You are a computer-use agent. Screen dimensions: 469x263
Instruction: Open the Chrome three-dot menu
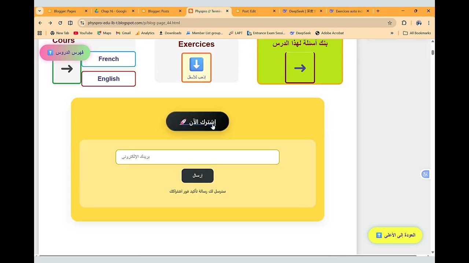pos(429,23)
